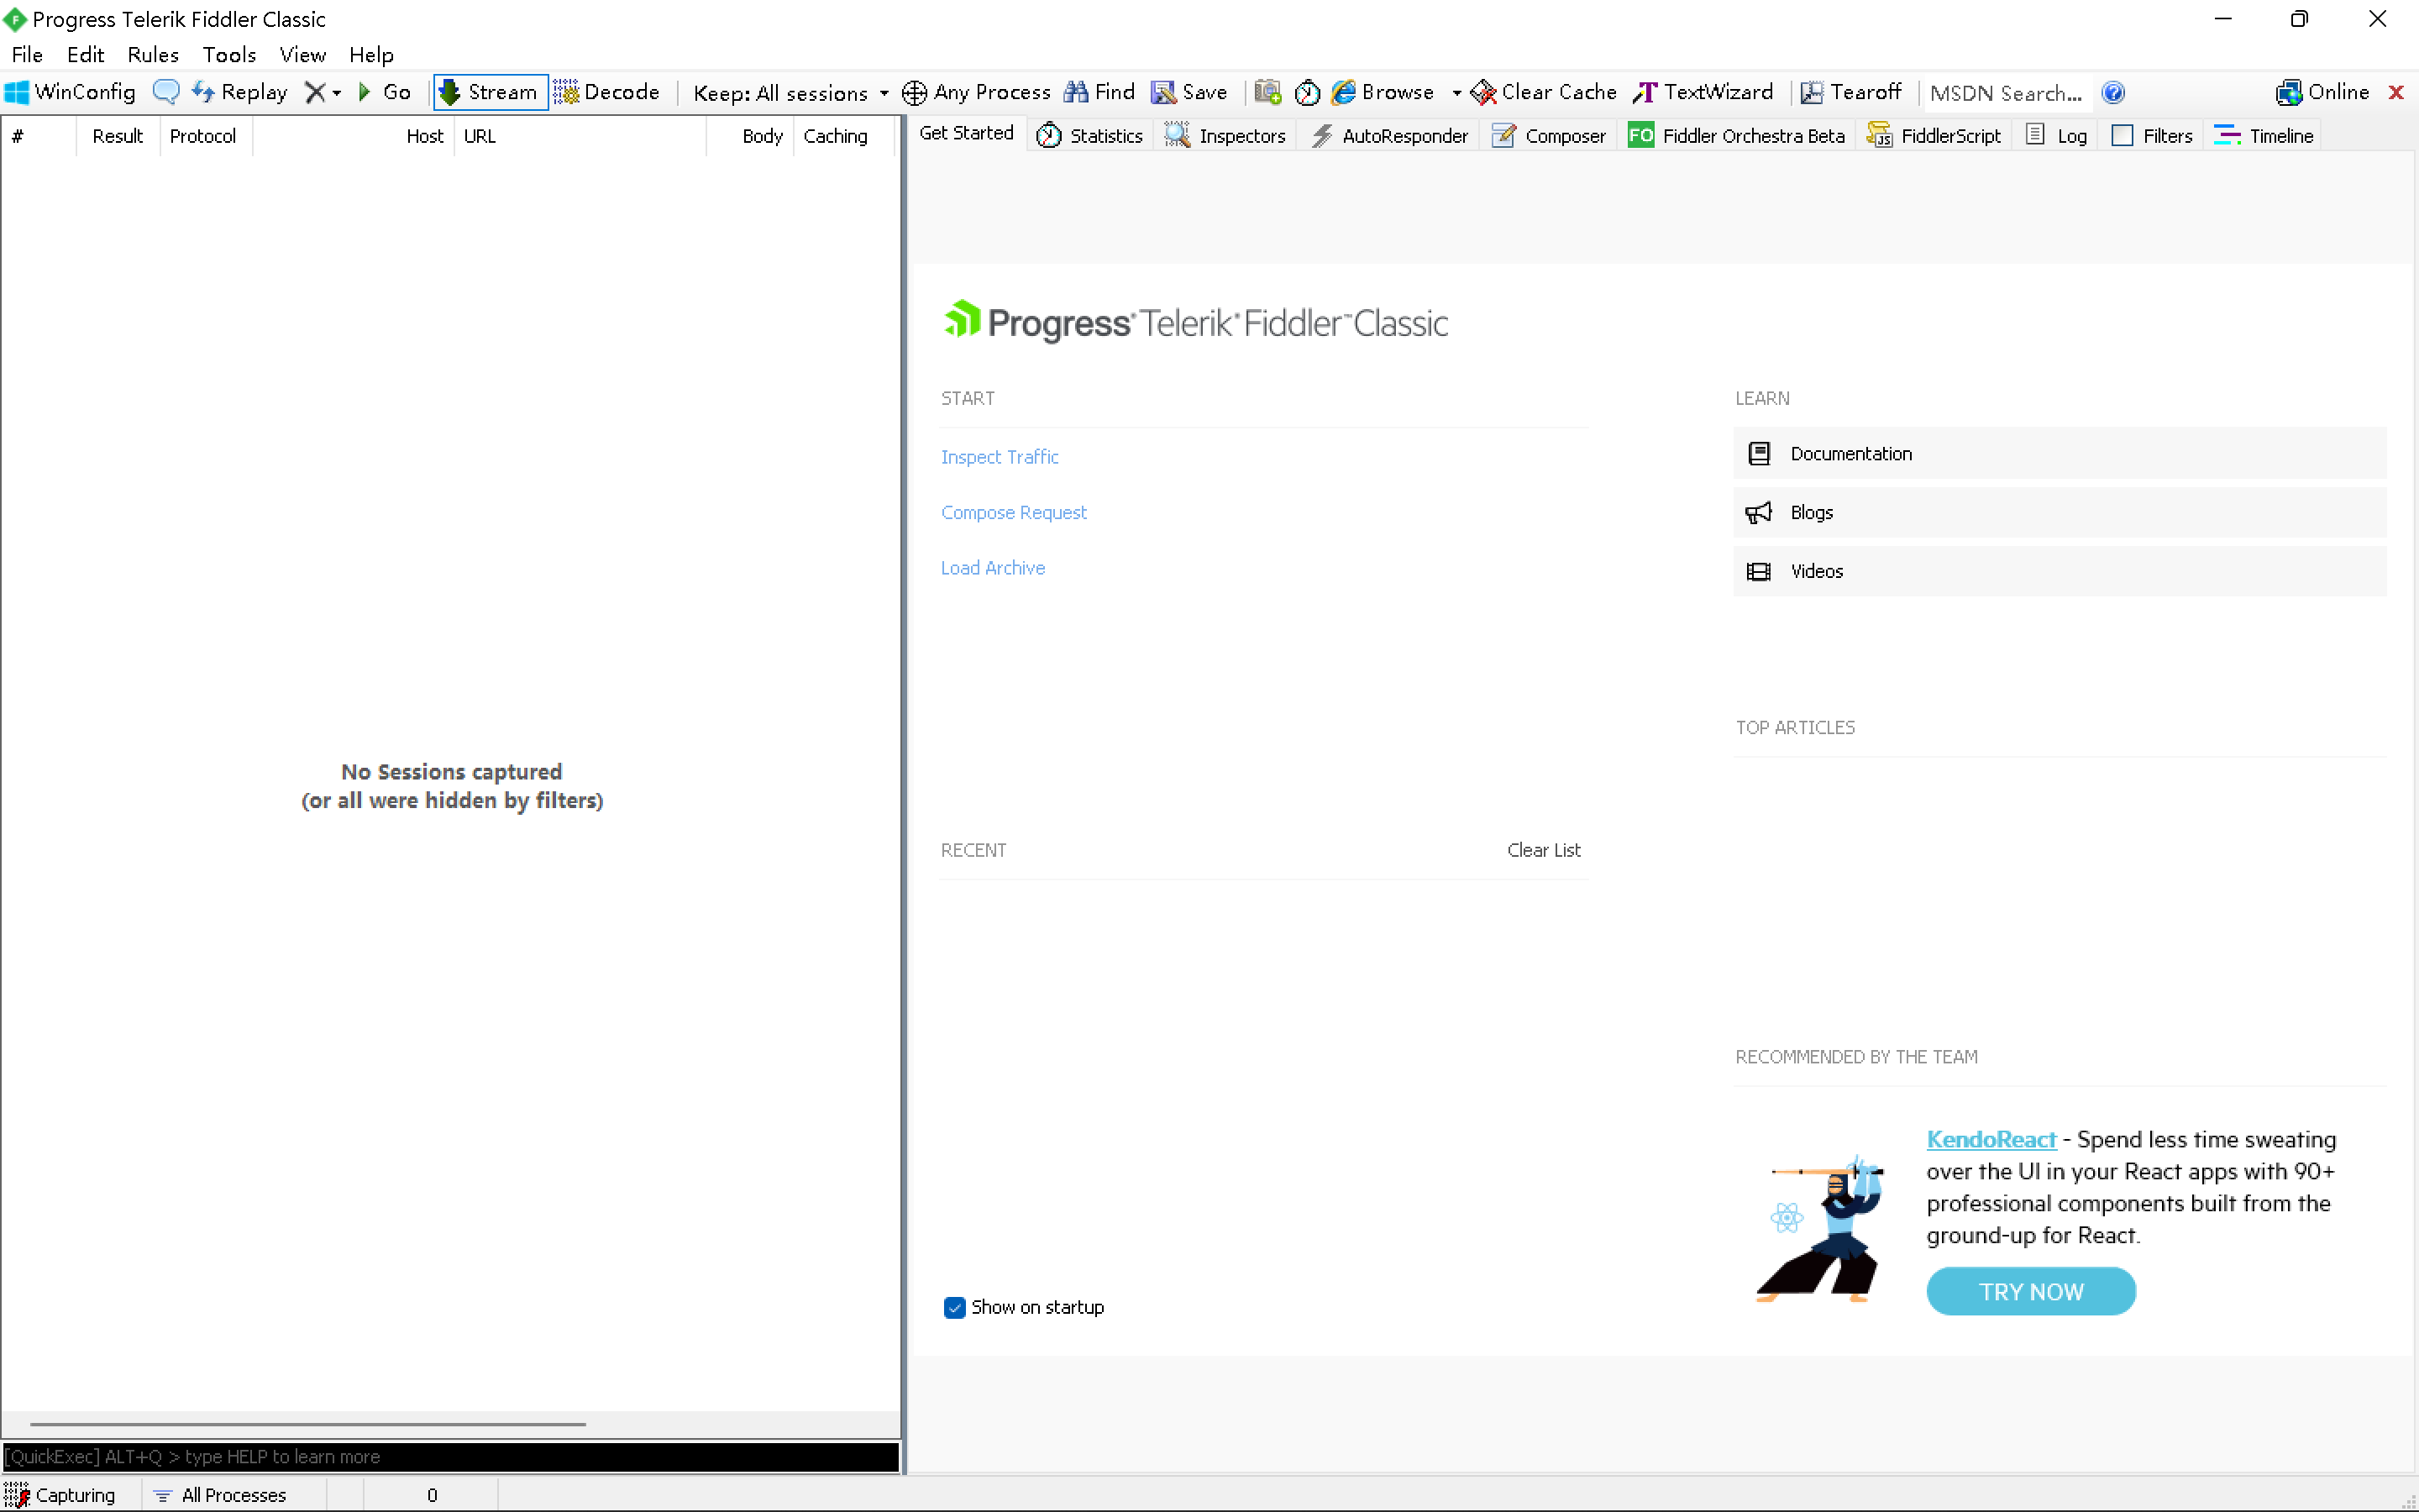The height and width of the screenshot is (1512, 2419).
Task: Switch to the AutoResponder tab
Action: tap(1390, 136)
